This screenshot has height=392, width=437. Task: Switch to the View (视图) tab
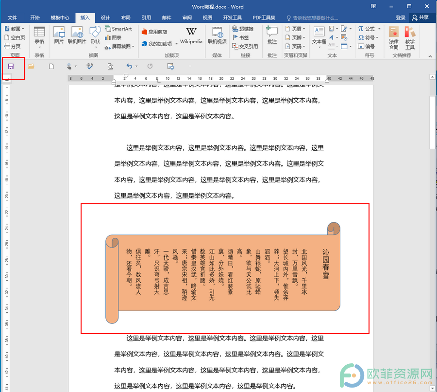click(x=207, y=18)
